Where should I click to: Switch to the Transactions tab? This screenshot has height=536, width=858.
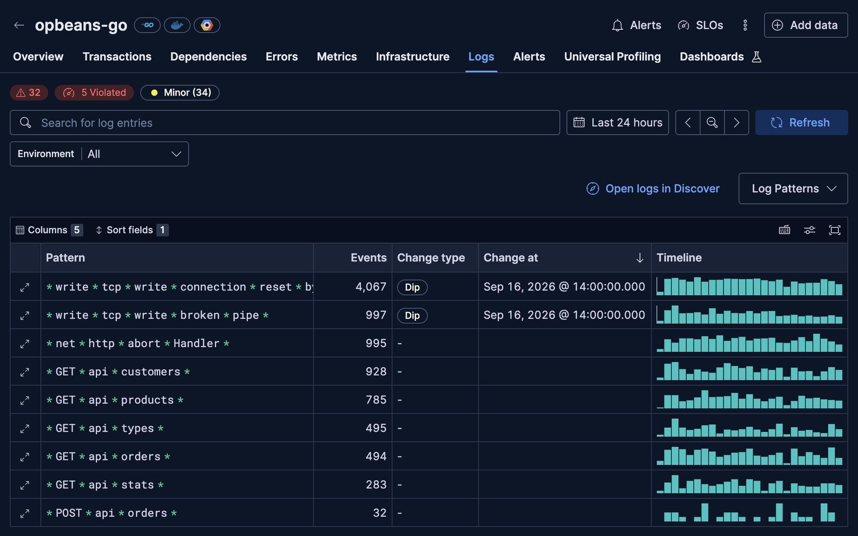tap(117, 57)
